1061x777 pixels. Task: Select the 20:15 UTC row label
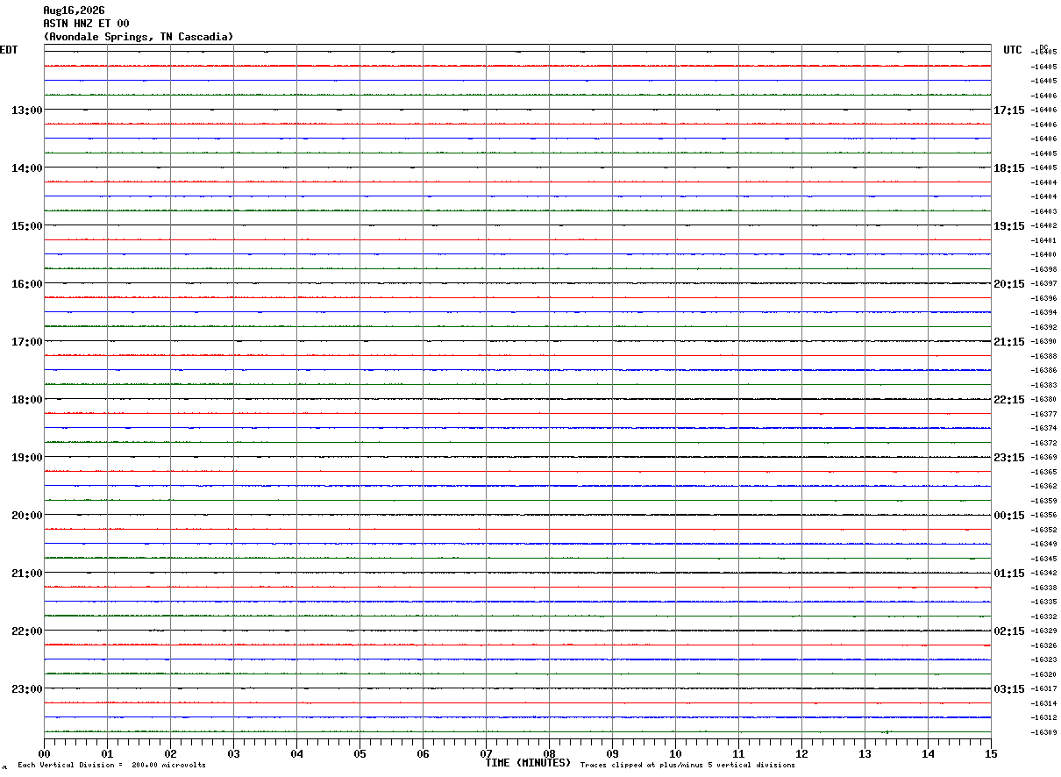[x=1008, y=284]
